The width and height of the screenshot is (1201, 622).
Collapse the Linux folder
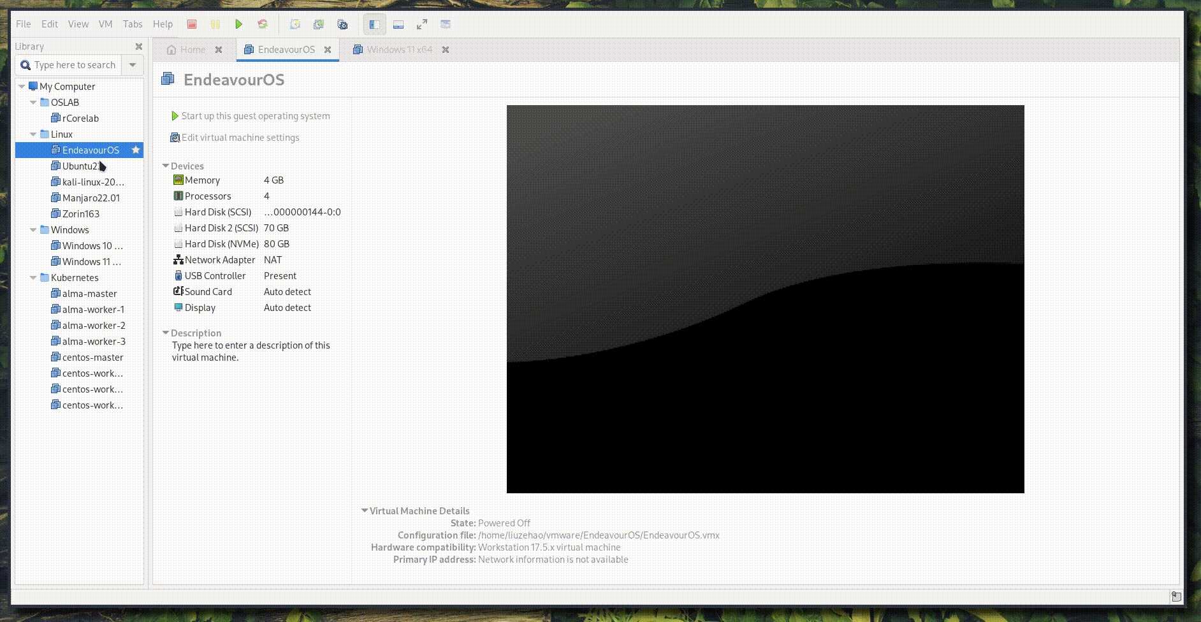click(x=34, y=134)
